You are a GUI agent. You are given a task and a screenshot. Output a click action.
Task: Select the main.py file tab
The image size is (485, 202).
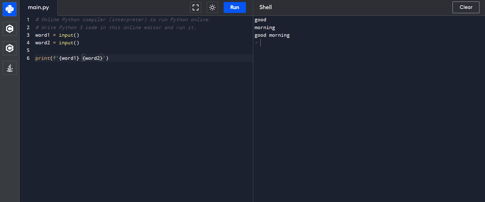coord(38,7)
